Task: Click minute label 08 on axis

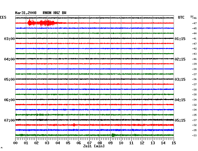Action: 100,143
